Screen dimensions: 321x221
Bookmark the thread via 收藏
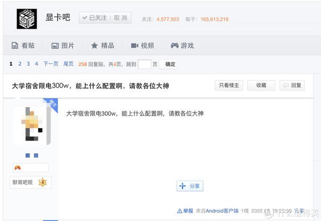261,85
